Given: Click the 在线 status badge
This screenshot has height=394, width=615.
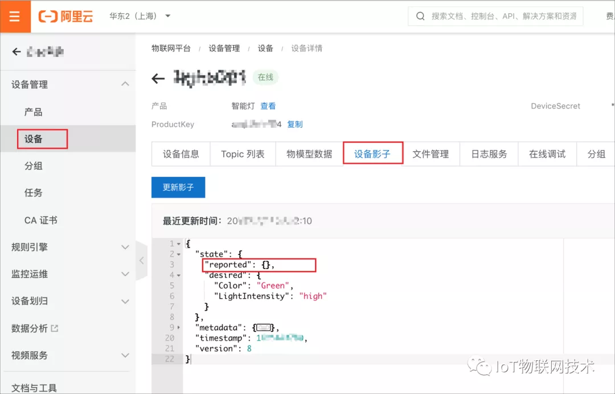Looking at the screenshot, I should (x=265, y=78).
